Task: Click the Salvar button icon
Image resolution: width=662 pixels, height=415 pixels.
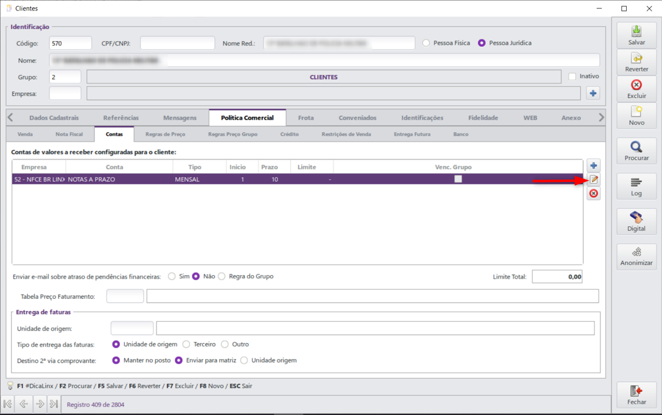Action: pos(636,31)
